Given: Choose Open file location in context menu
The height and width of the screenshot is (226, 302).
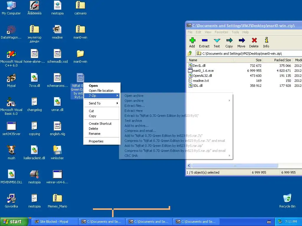Looking at the screenshot, I should pos(102,91).
